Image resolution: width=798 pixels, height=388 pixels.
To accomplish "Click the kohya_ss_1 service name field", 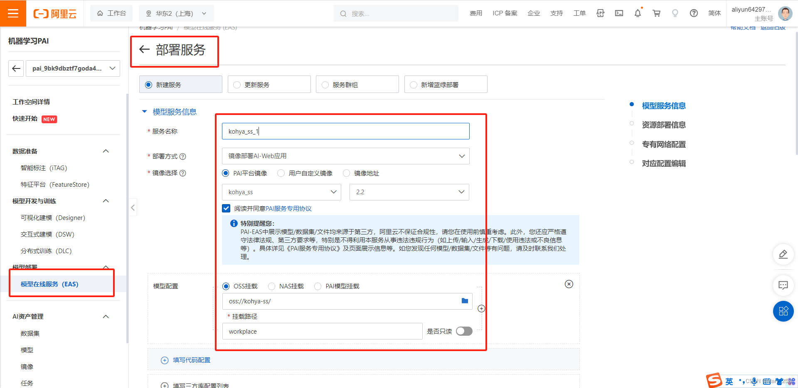I will pyautogui.click(x=345, y=131).
